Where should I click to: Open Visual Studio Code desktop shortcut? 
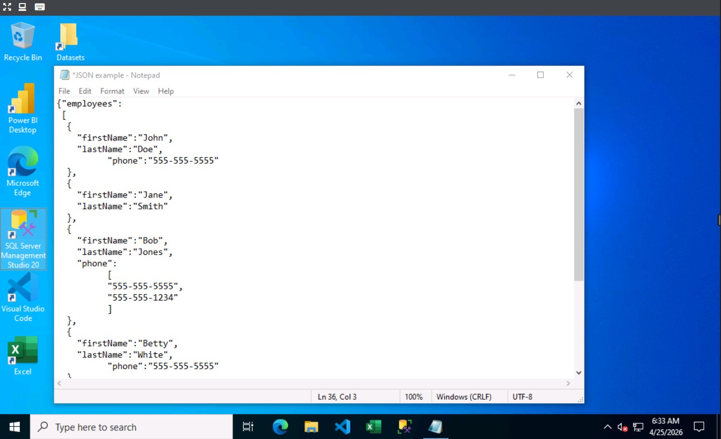click(23, 294)
